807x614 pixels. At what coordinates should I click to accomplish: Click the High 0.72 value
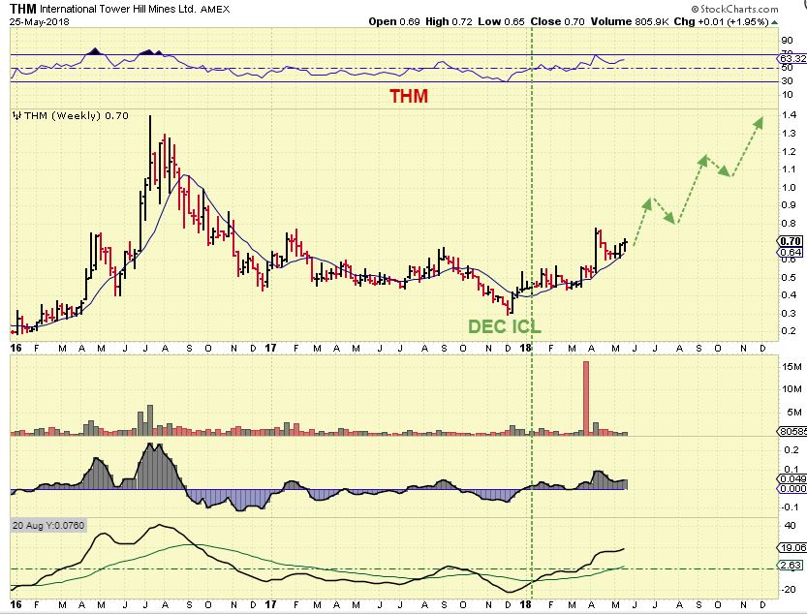coord(449,21)
